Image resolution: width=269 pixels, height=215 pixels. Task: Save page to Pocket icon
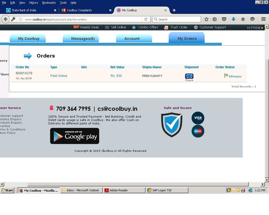[224, 19]
